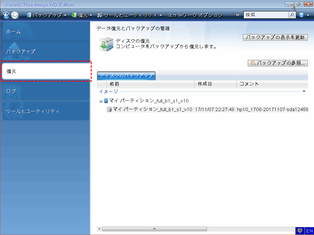Click the blue help question mark icon
The height and width of the screenshot is (235, 314).
[301, 15]
